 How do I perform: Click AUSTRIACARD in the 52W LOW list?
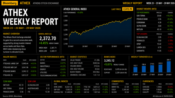coord(39,88)
